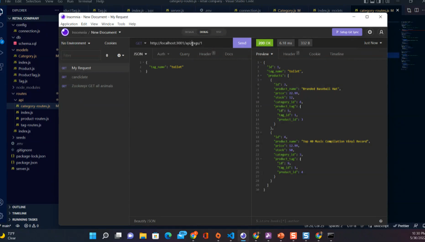Expand the TIMELINE section
The width and height of the screenshot is (425, 242).
click(x=19, y=213)
